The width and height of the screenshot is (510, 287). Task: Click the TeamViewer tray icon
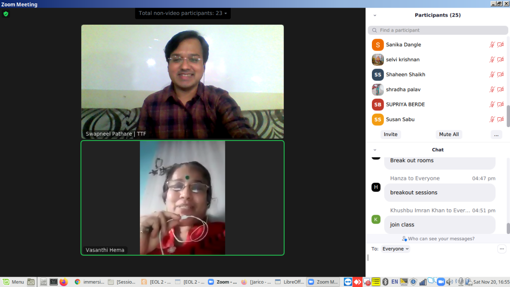[x=348, y=282]
